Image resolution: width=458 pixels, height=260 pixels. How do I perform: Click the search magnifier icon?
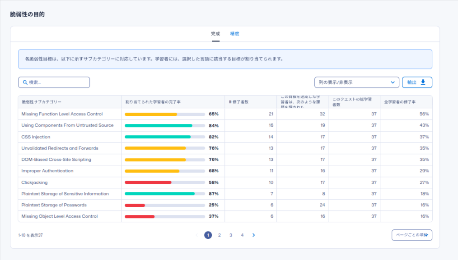pyautogui.click(x=25, y=82)
